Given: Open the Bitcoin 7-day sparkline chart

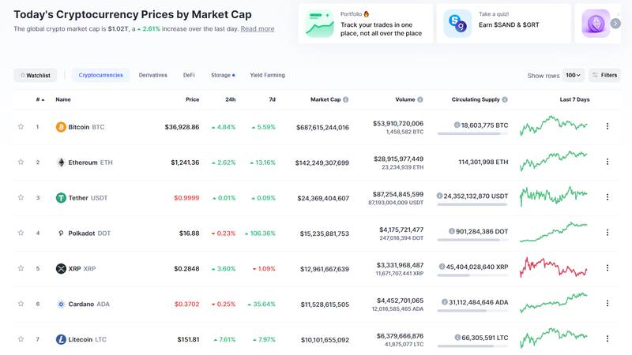Looking at the screenshot, I should pyautogui.click(x=553, y=126).
